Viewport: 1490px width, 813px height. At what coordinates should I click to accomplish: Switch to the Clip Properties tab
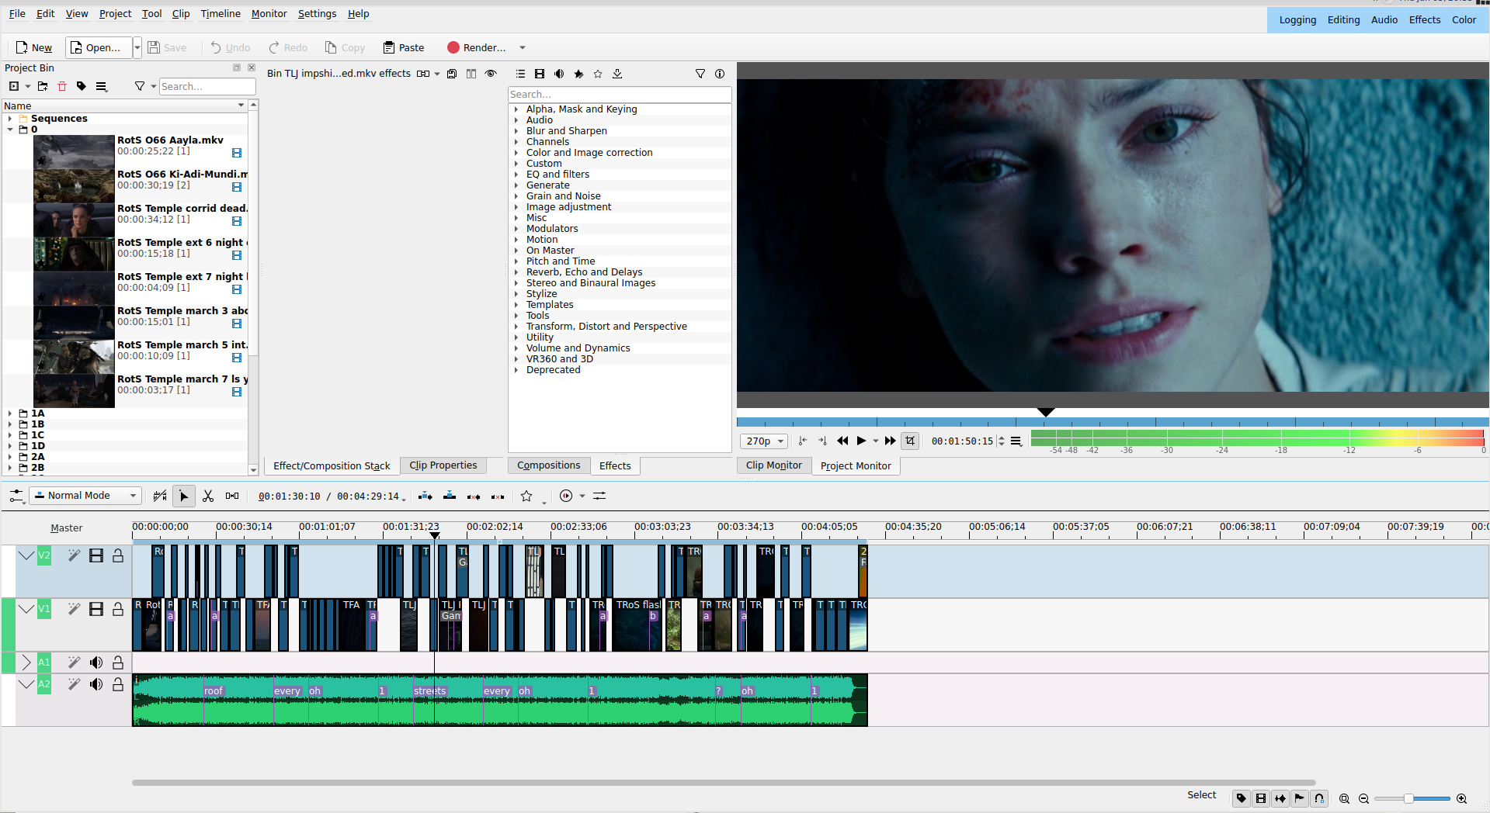tap(443, 465)
